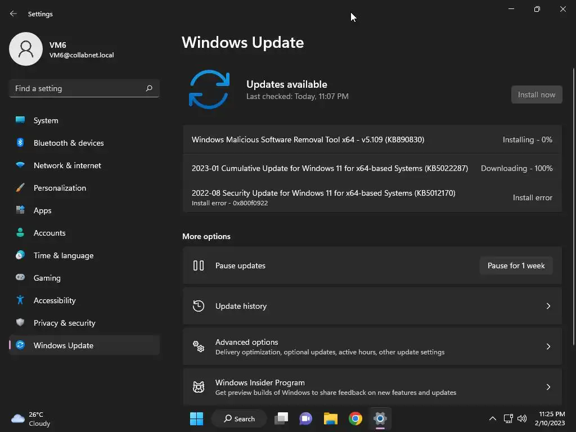Image resolution: width=576 pixels, height=432 pixels.
Task: Click the Bluetooth icon in sidebar
Action: 20,142
